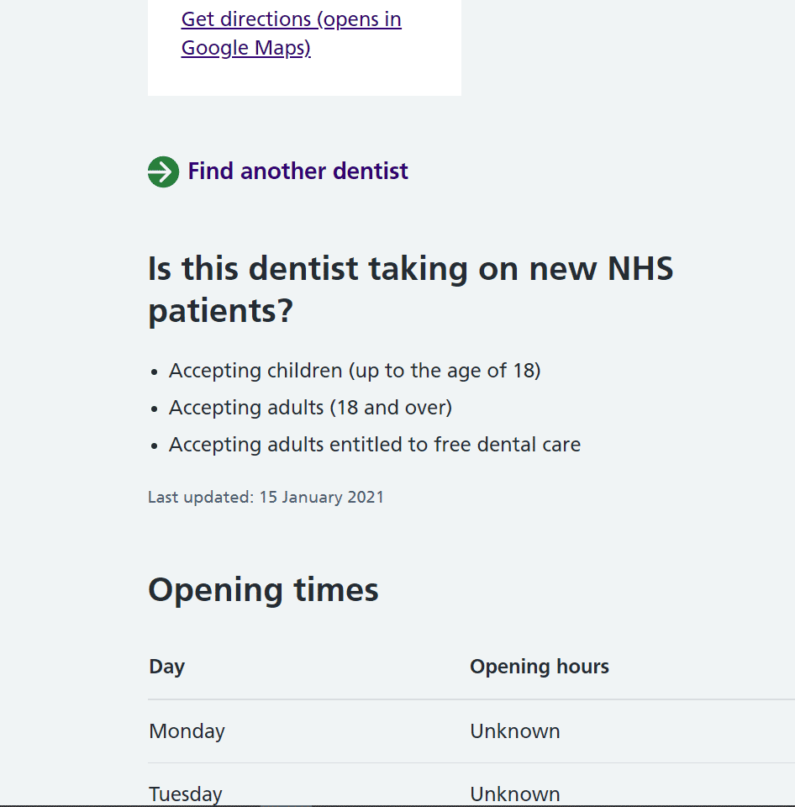The image size is (795, 807).
Task: Click Tuesday's Unknown opening hours cell
Action: [514, 794]
